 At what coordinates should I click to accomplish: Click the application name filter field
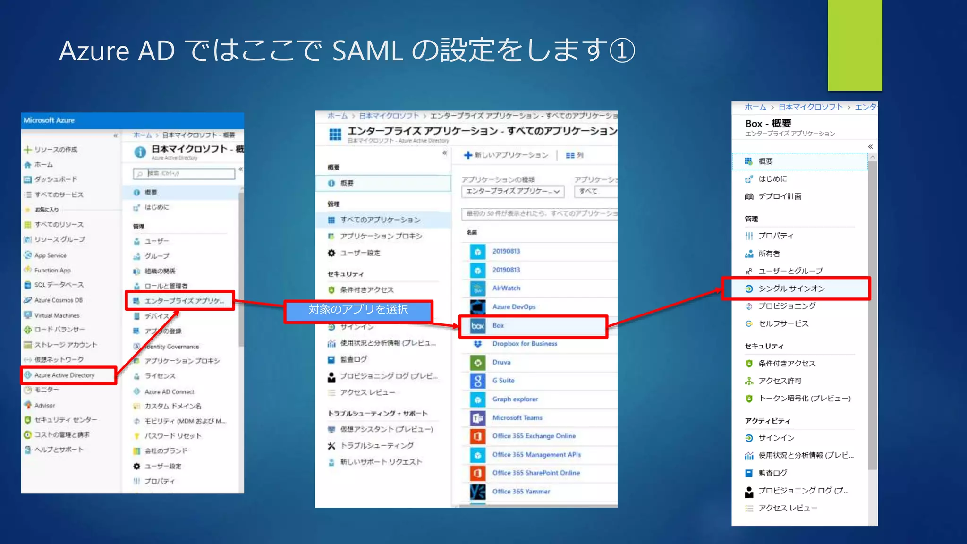point(540,214)
